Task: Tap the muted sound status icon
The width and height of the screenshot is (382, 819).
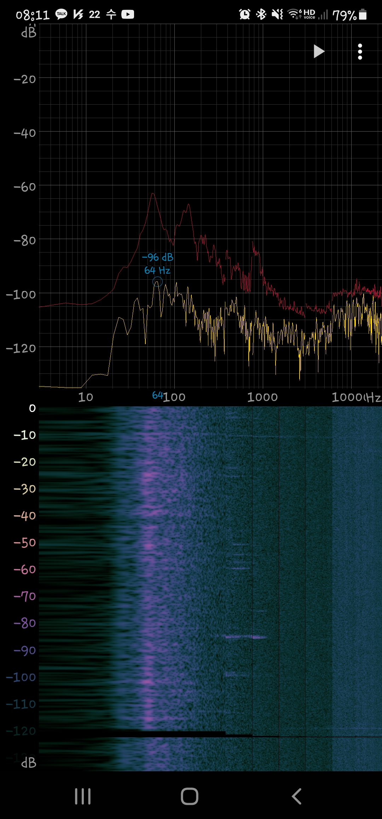Action: pos(277,14)
